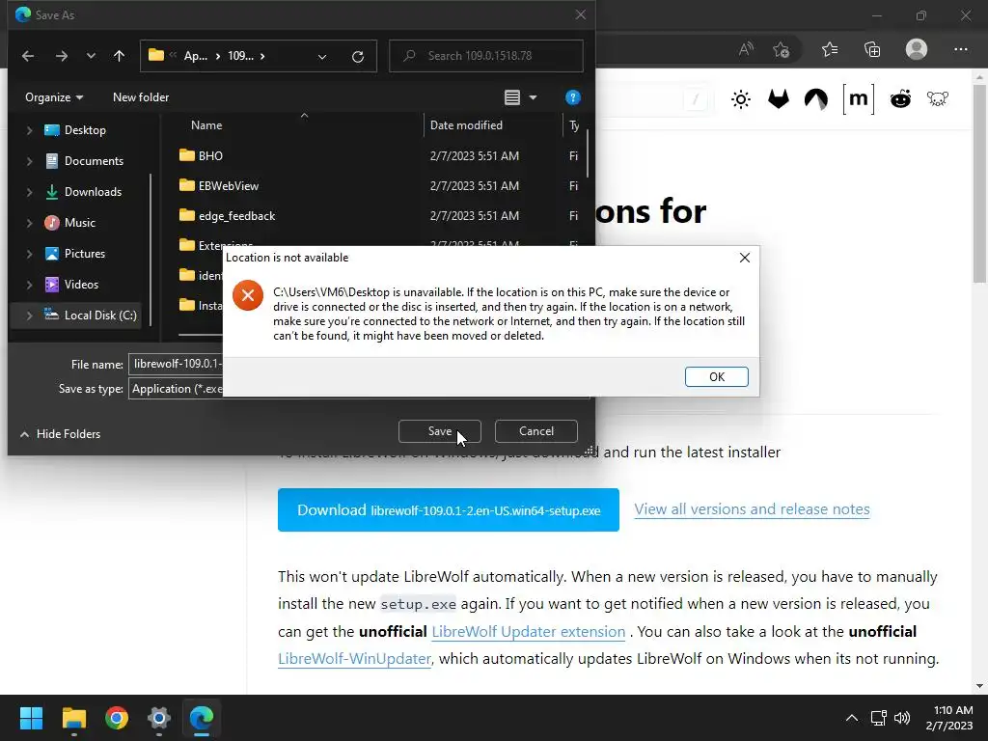This screenshot has width=988, height=741.
Task: Expand the Desktop tree node
Action: pyautogui.click(x=29, y=130)
